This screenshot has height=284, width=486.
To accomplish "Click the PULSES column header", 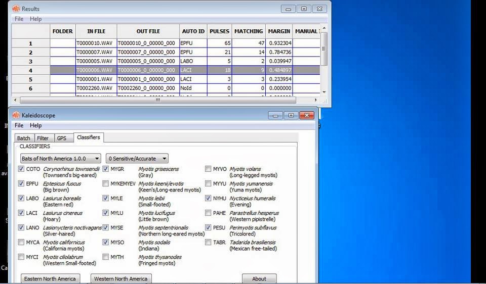I will point(219,31).
